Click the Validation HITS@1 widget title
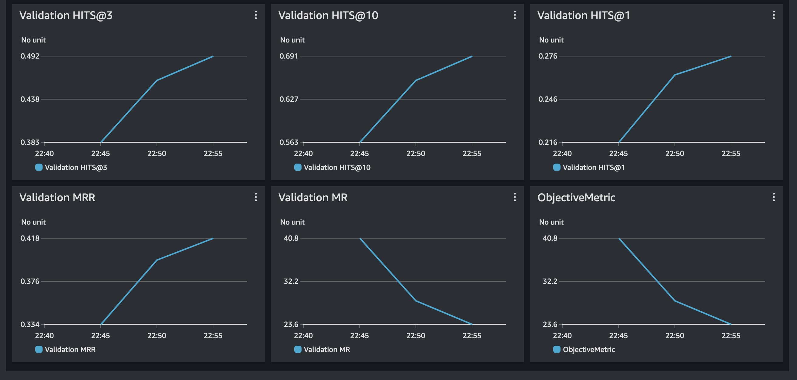 [x=584, y=15]
